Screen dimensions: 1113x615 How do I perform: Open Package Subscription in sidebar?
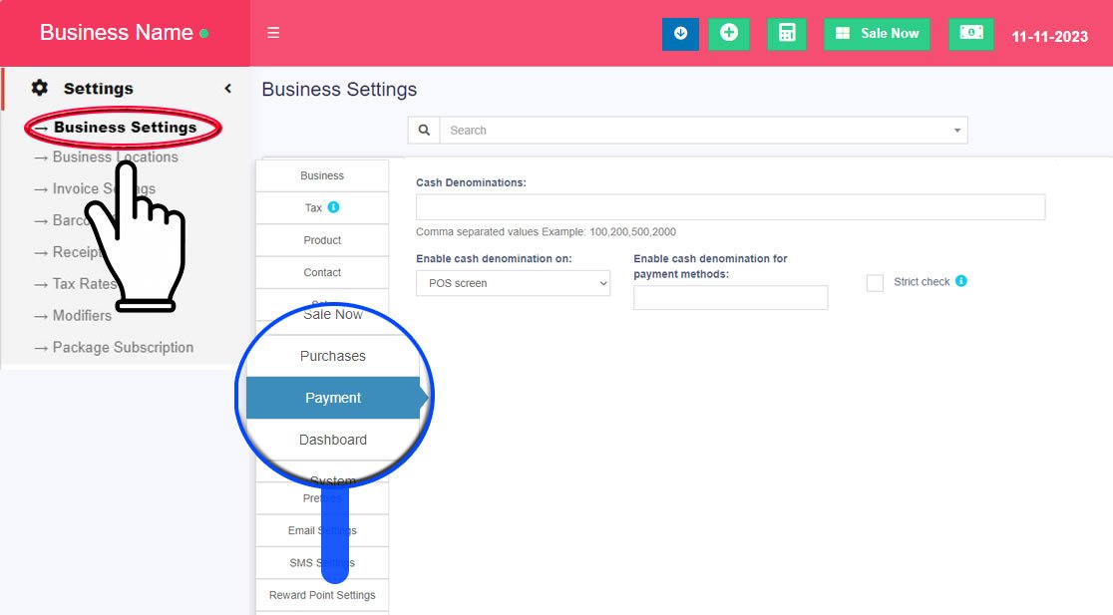tap(123, 347)
